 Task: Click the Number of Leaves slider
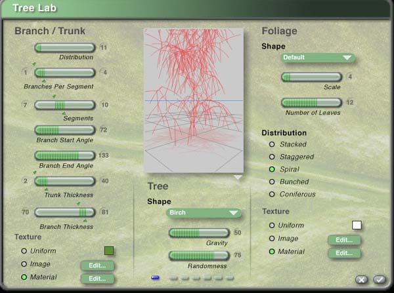point(311,102)
